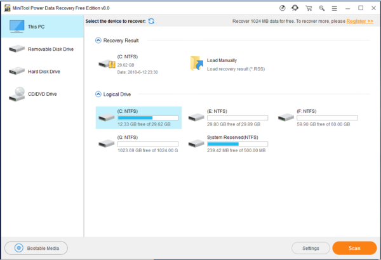Click the '(E: NTFS)' drive label
Screen dimensions: 381x260
pyautogui.click(x=217, y=111)
